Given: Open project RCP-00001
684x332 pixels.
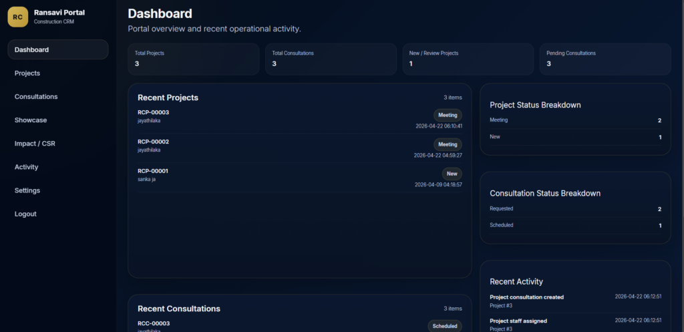Looking at the screenshot, I should click(x=153, y=171).
